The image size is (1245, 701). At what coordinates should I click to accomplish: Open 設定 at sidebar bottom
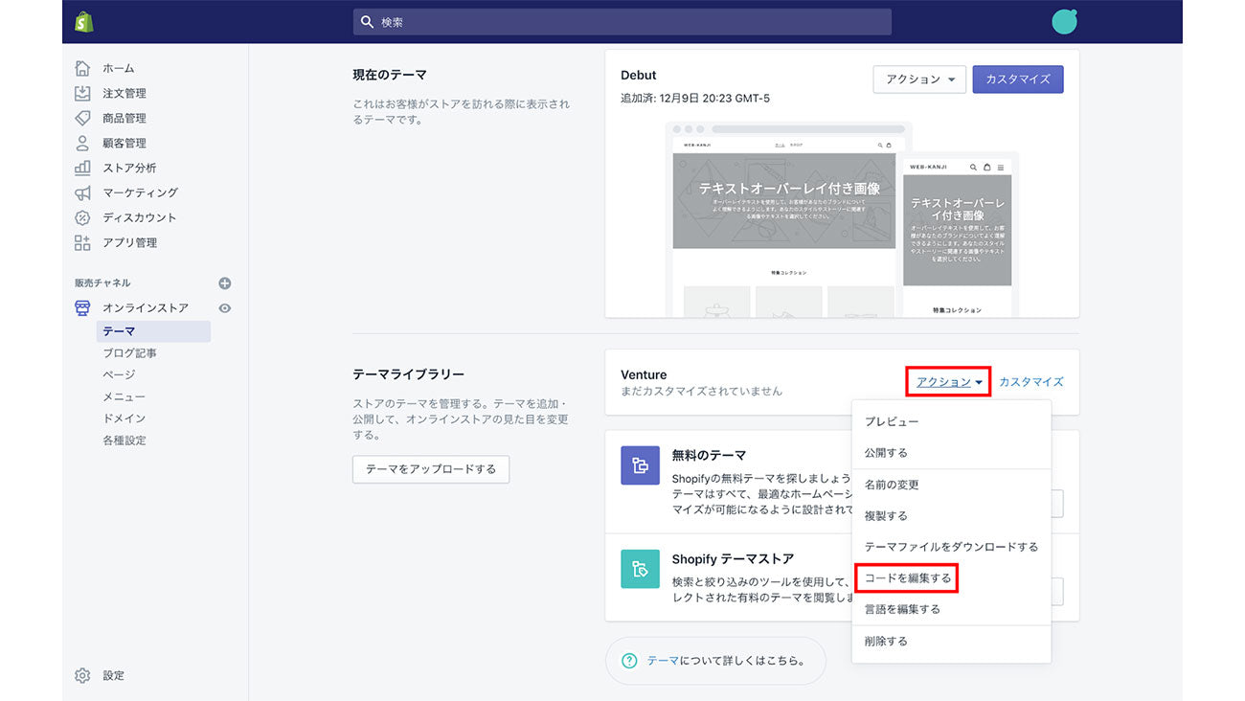tap(113, 675)
